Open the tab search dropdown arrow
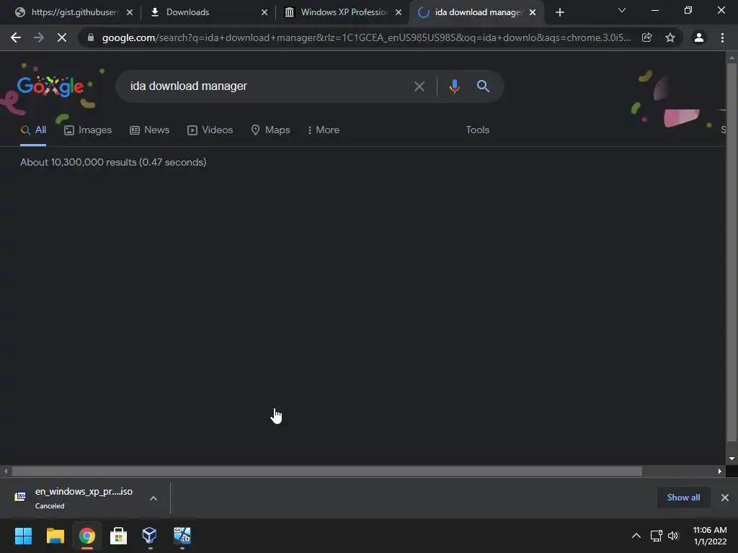Viewport: 738px width, 553px height. pos(622,10)
